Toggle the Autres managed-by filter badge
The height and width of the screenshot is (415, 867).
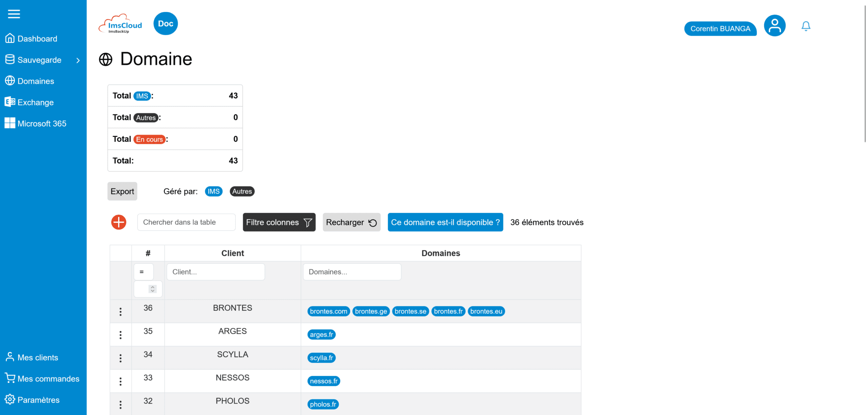coord(242,191)
